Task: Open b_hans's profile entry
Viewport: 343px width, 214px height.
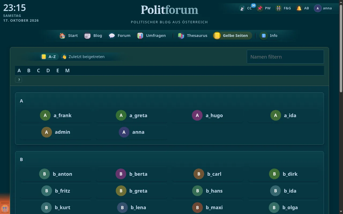Action: (207, 191)
